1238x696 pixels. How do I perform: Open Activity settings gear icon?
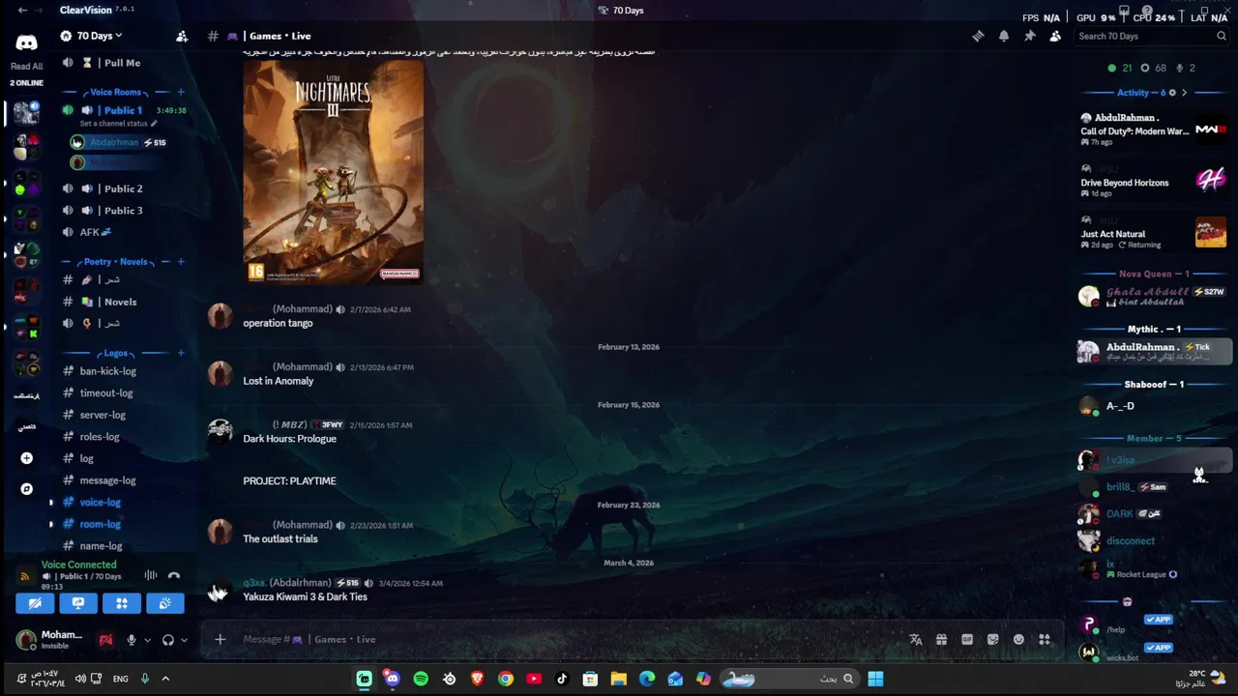tap(1172, 93)
